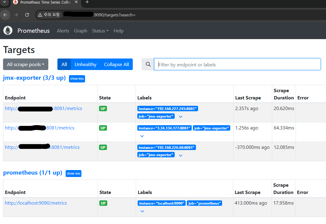Viewport: 326px width, 224px height.
Task: Open the Help page
Action: (118, 31)
